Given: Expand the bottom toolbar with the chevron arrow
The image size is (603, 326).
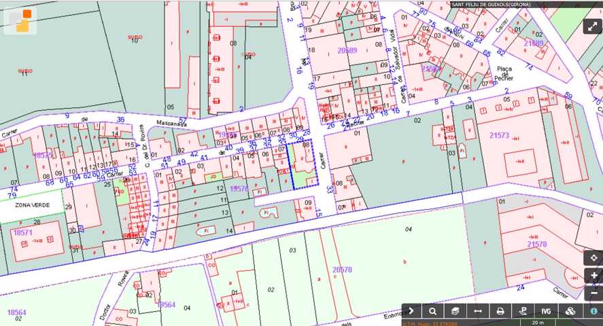Looking at the screenshot, I should [x=411, y=311].
